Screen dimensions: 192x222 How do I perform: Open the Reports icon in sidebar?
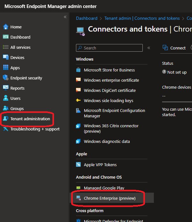pos(5,88)
